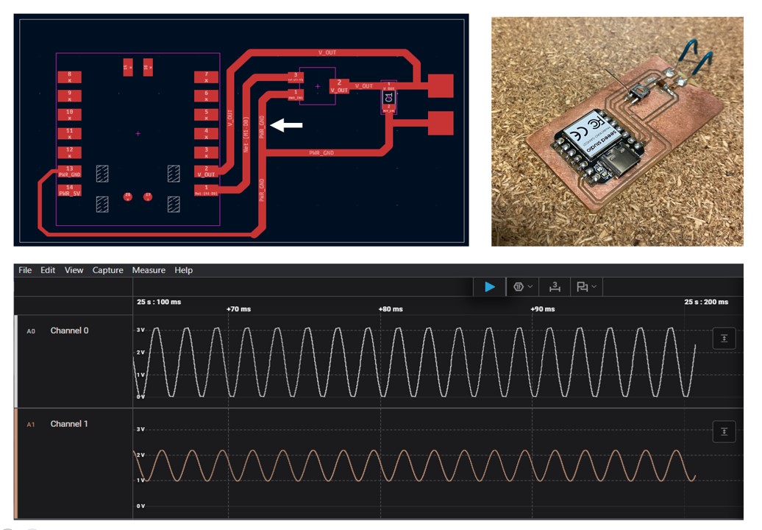Add a timing marker pair using the toolbar icon
This screenshot has width=762, height=530.
click(x=555, y=287)
